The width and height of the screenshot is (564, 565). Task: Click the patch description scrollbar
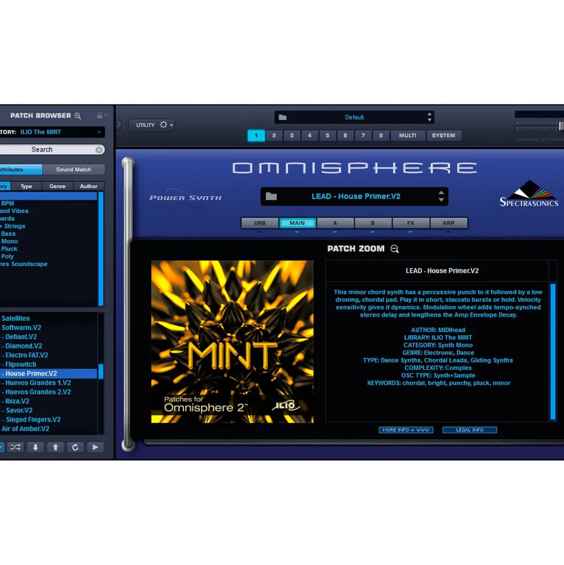click(x=553, y=352)
